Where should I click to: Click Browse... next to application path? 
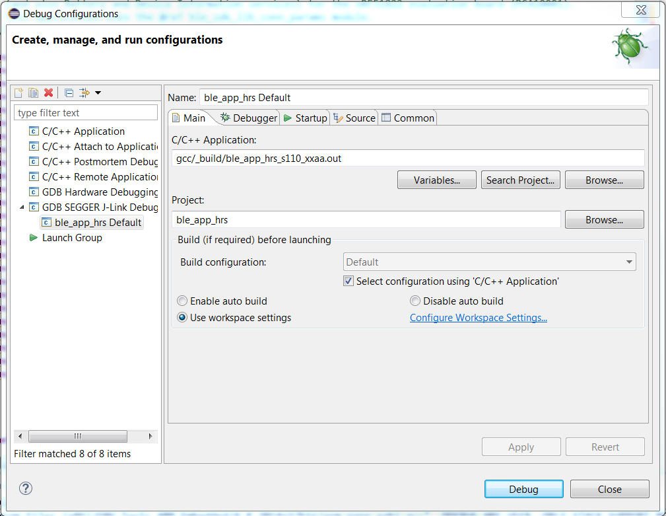pos(604,180)
